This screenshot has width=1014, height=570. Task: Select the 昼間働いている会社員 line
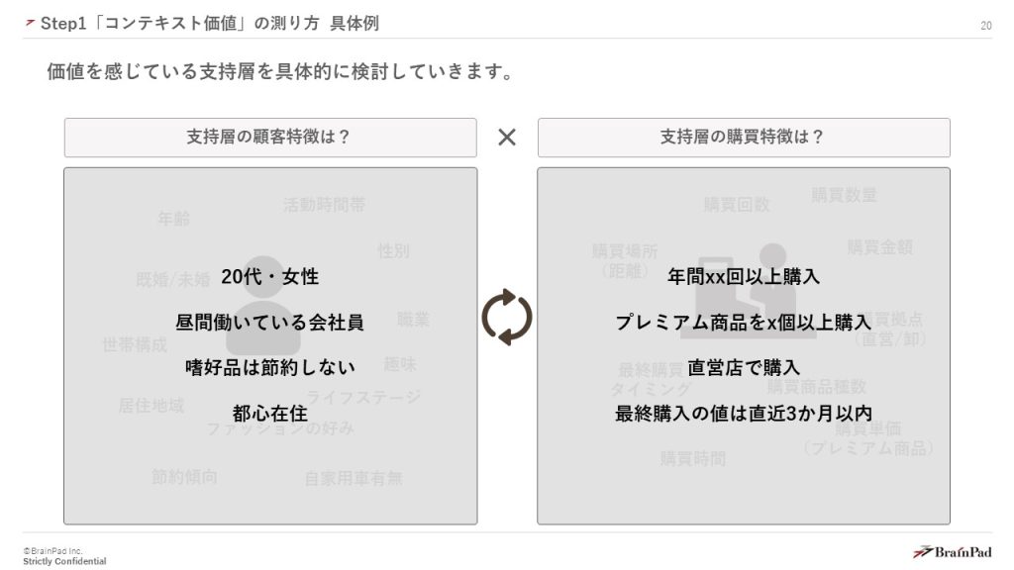tap(269, 323)
